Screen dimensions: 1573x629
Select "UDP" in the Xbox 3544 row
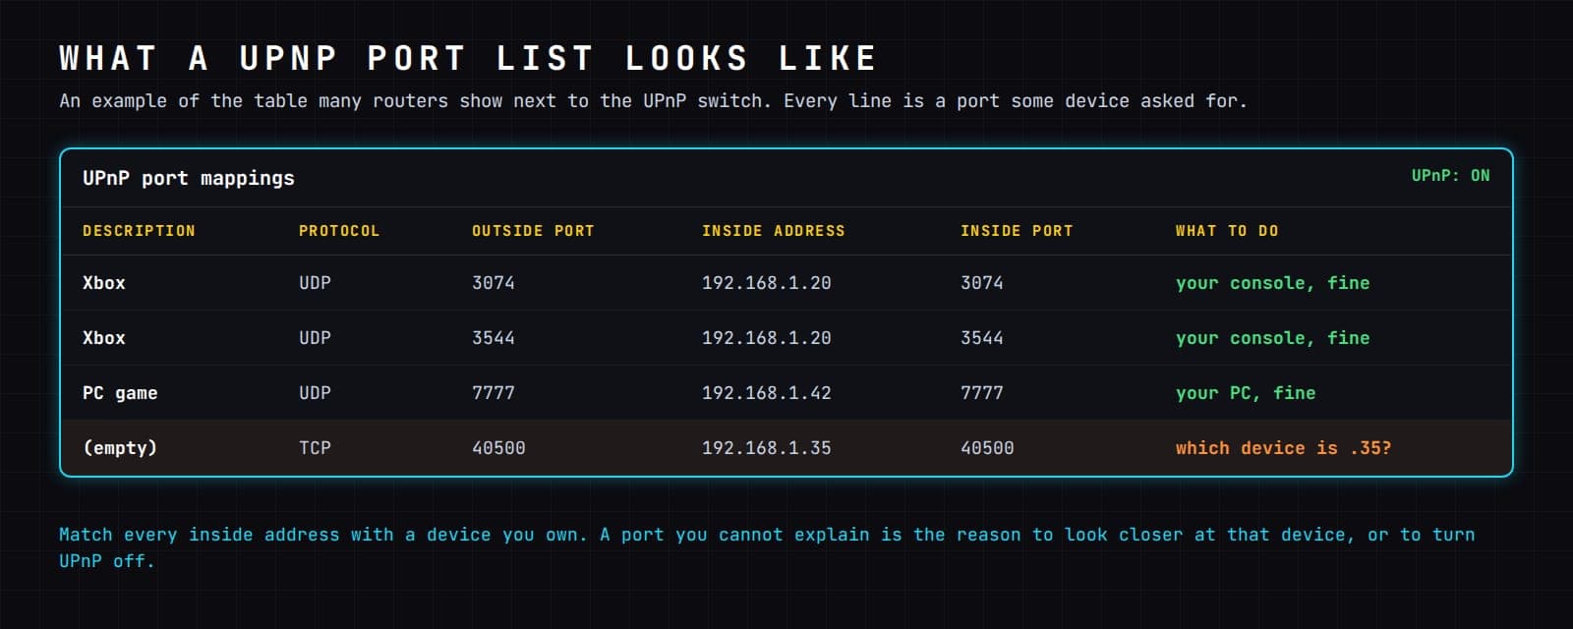[315, 338]
